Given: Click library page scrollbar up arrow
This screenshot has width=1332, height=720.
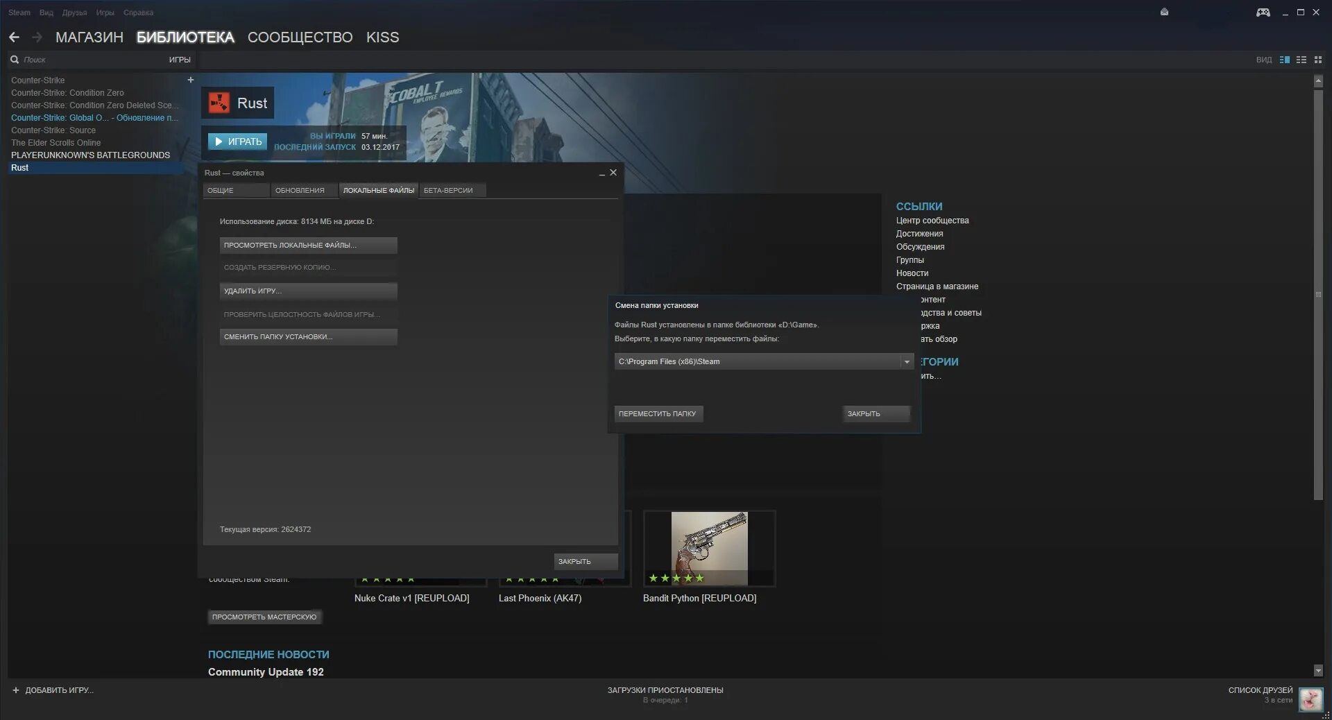Looking at the screenshot, I should pyautogui.click(x=1318, y=81).
